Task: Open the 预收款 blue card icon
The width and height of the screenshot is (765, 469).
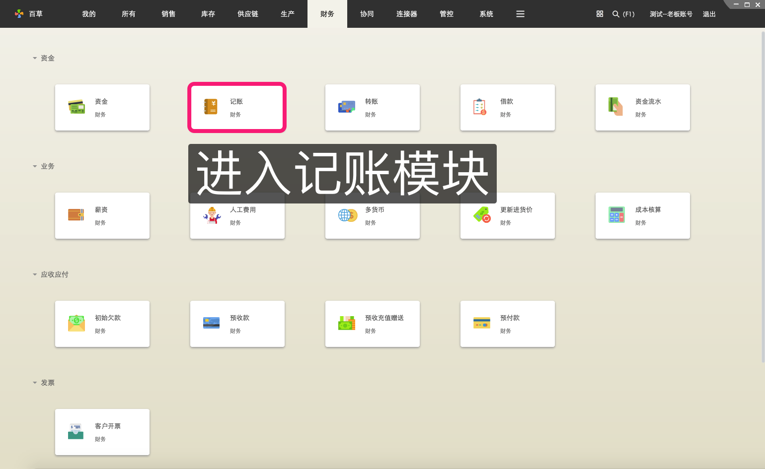Action: [212, 323]
